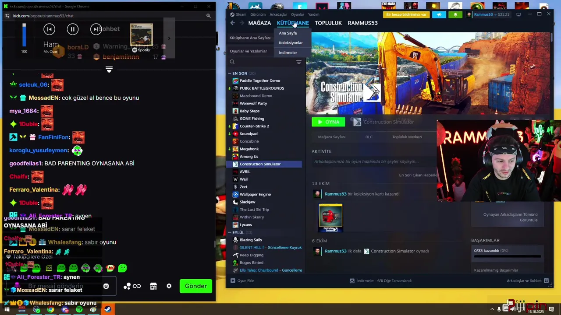Click Oynayan Arkadaşların Tümünü Görüntüle
This screenshot has width=561, height=315.
(510, 217)
